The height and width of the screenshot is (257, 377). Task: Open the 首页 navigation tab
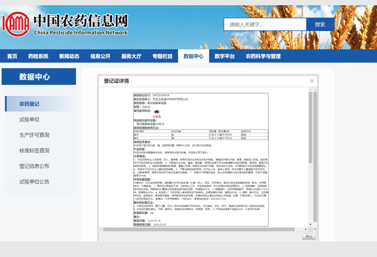tap(12, 56)
